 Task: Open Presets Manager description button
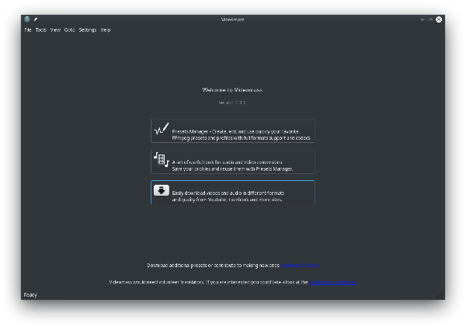[x=233, y=130]
